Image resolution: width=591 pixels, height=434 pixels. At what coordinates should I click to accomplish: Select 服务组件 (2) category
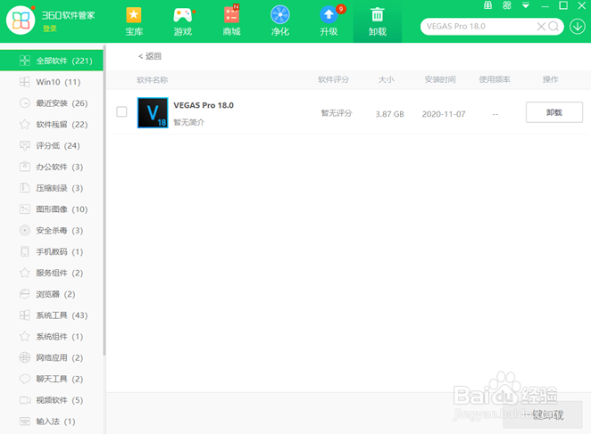[x=51, y=273]
